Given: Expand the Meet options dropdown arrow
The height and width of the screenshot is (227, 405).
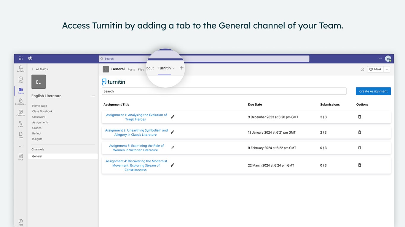Looking at the screenshot, I should click(387, 69).
